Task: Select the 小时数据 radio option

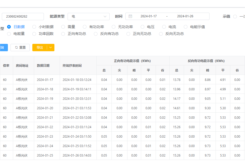Action: coord(34,27)
